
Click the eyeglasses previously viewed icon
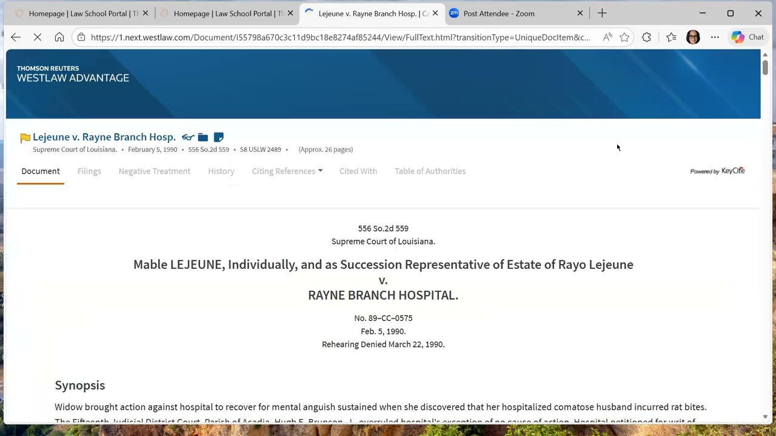(188, 137)
